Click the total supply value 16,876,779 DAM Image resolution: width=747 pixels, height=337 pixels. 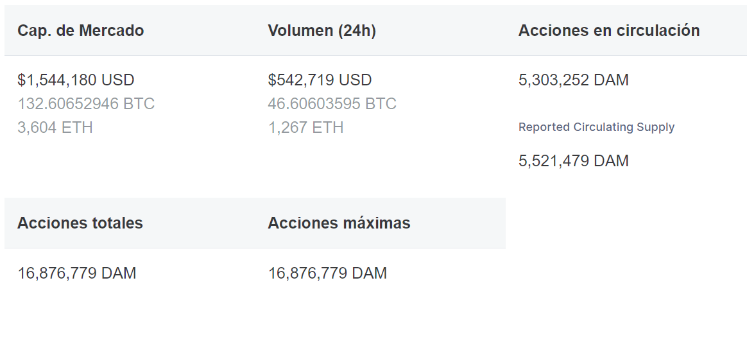point(77,273)
